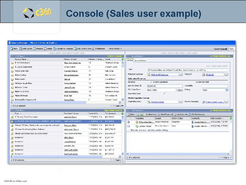Image resolution: width=246 pixels, height=185 pixels.
Task: Open the Wholesale price list link
Action: point(209,75)
